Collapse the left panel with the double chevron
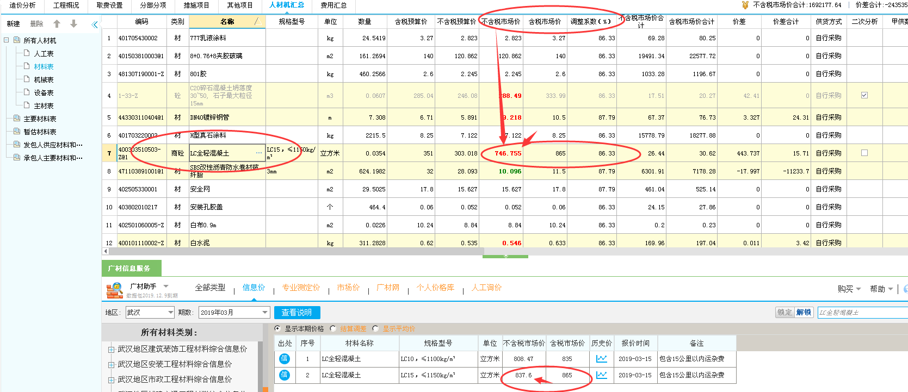This screenshot has height=392, width=908. point(95,24)
